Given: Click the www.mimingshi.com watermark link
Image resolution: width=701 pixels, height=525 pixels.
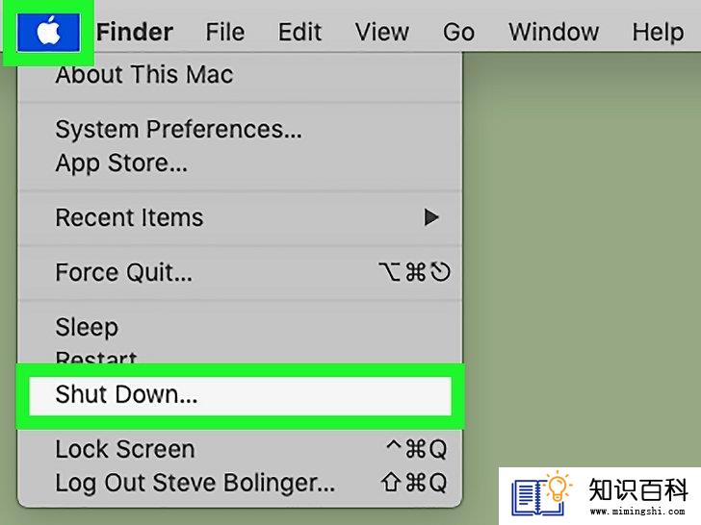Looking at the screenshot, I should point(637,511).
